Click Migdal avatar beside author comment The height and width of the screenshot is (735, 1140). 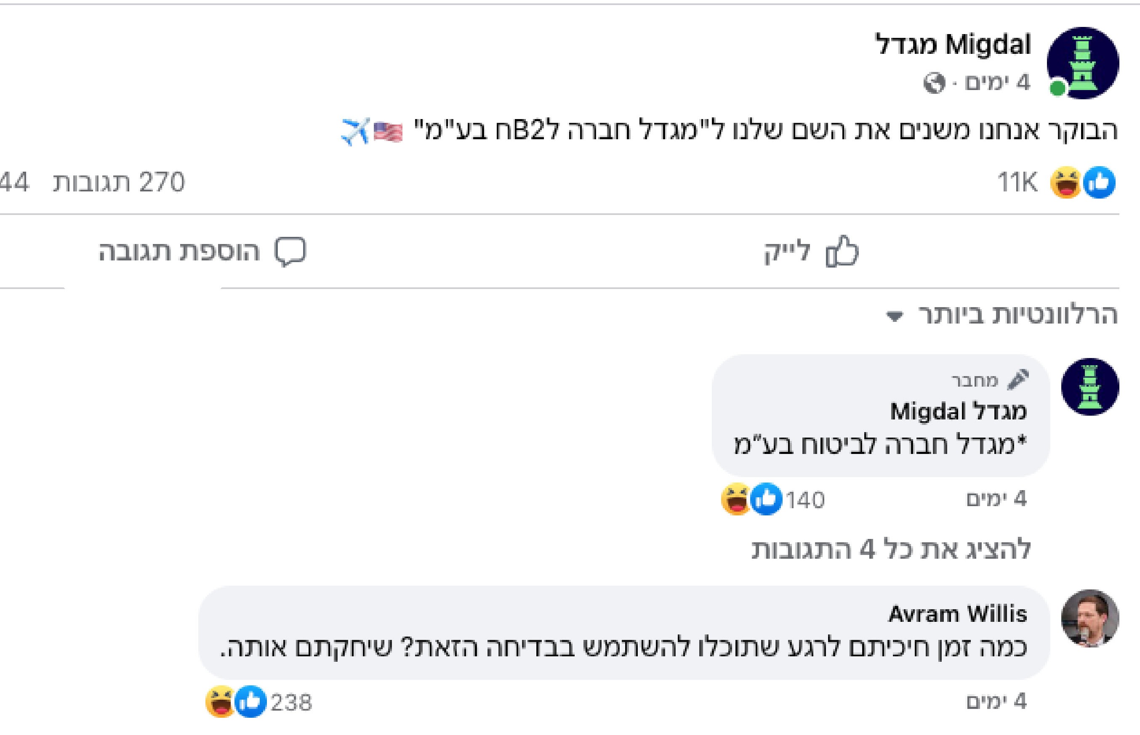(x=1090, y=387)
